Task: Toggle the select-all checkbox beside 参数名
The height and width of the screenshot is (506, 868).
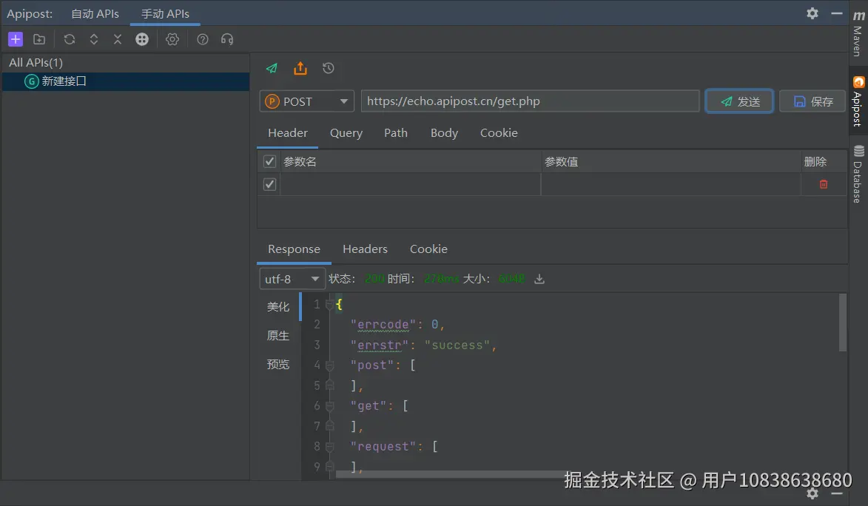Action: pos(269,161)
